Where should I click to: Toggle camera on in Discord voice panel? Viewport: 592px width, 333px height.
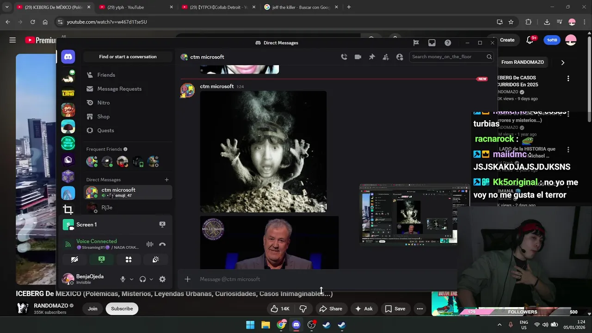point(74,259)
